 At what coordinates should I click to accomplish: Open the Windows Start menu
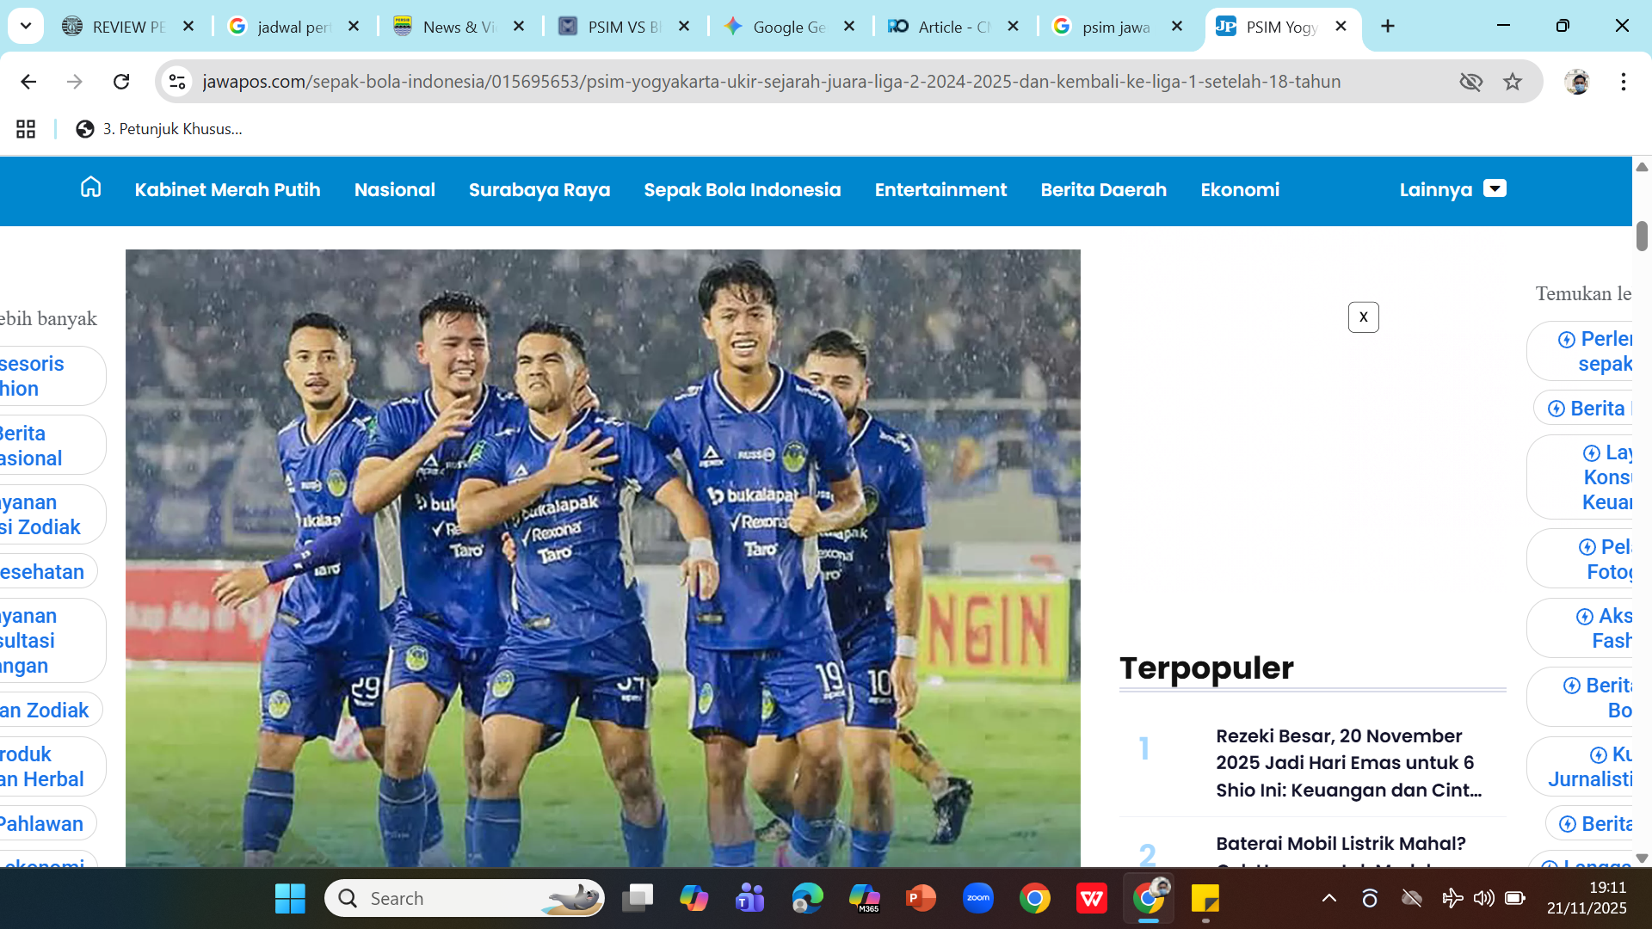[290, 899]
